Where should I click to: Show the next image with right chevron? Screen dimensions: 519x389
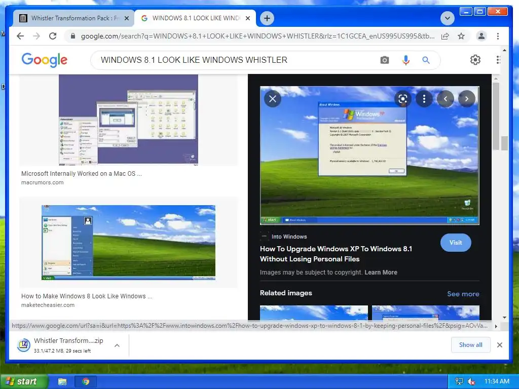(467, 99)
